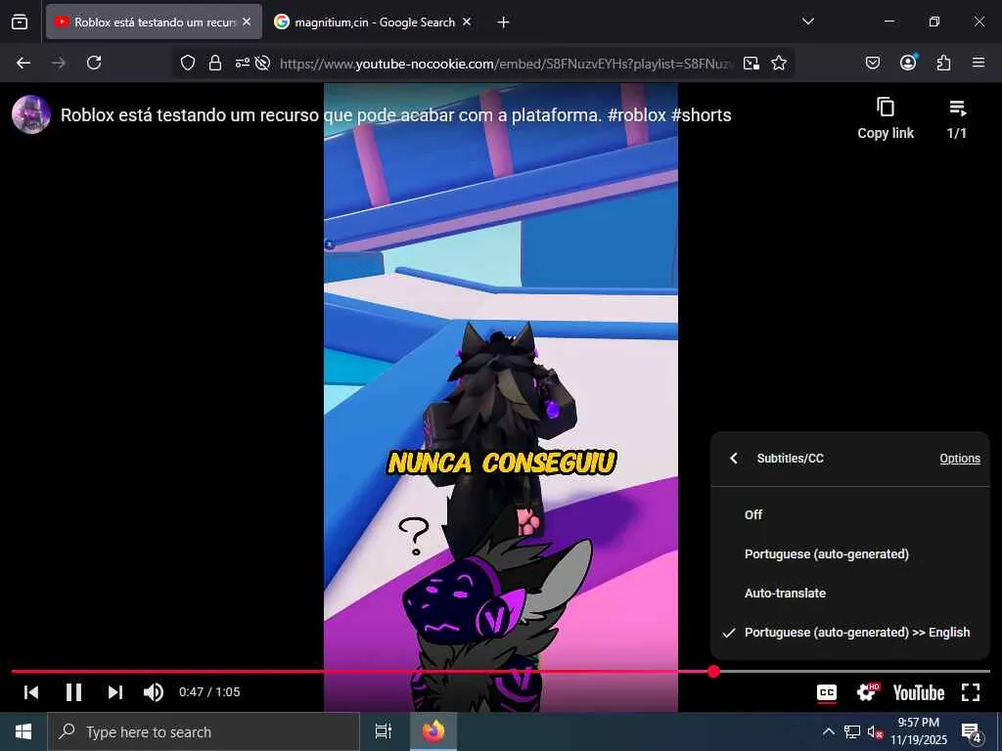Open the playlist 1/1 queue

point(957,118)
